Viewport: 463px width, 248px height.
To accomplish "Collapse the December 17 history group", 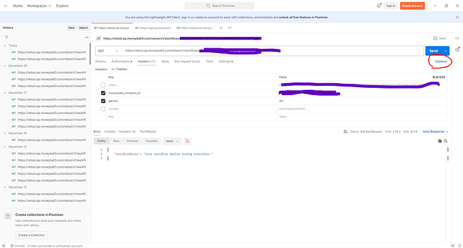I will pos(5,93).
